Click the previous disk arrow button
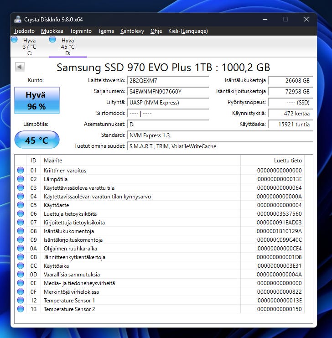 point(20,67)
